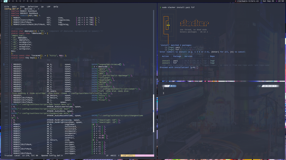Click the 'xbacklight +10' brightness up line
286x160 pixels.
pos(66,120)
